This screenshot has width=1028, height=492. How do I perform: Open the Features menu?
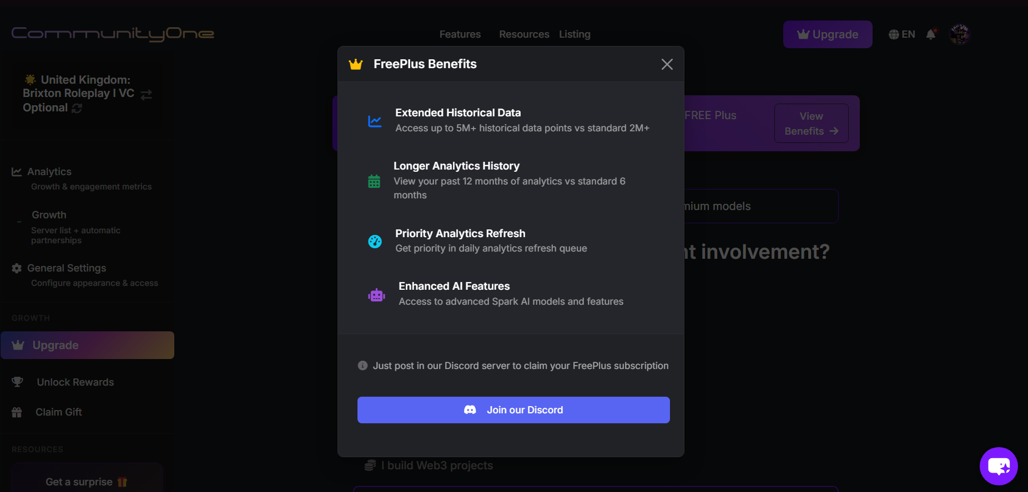point(460,34)
